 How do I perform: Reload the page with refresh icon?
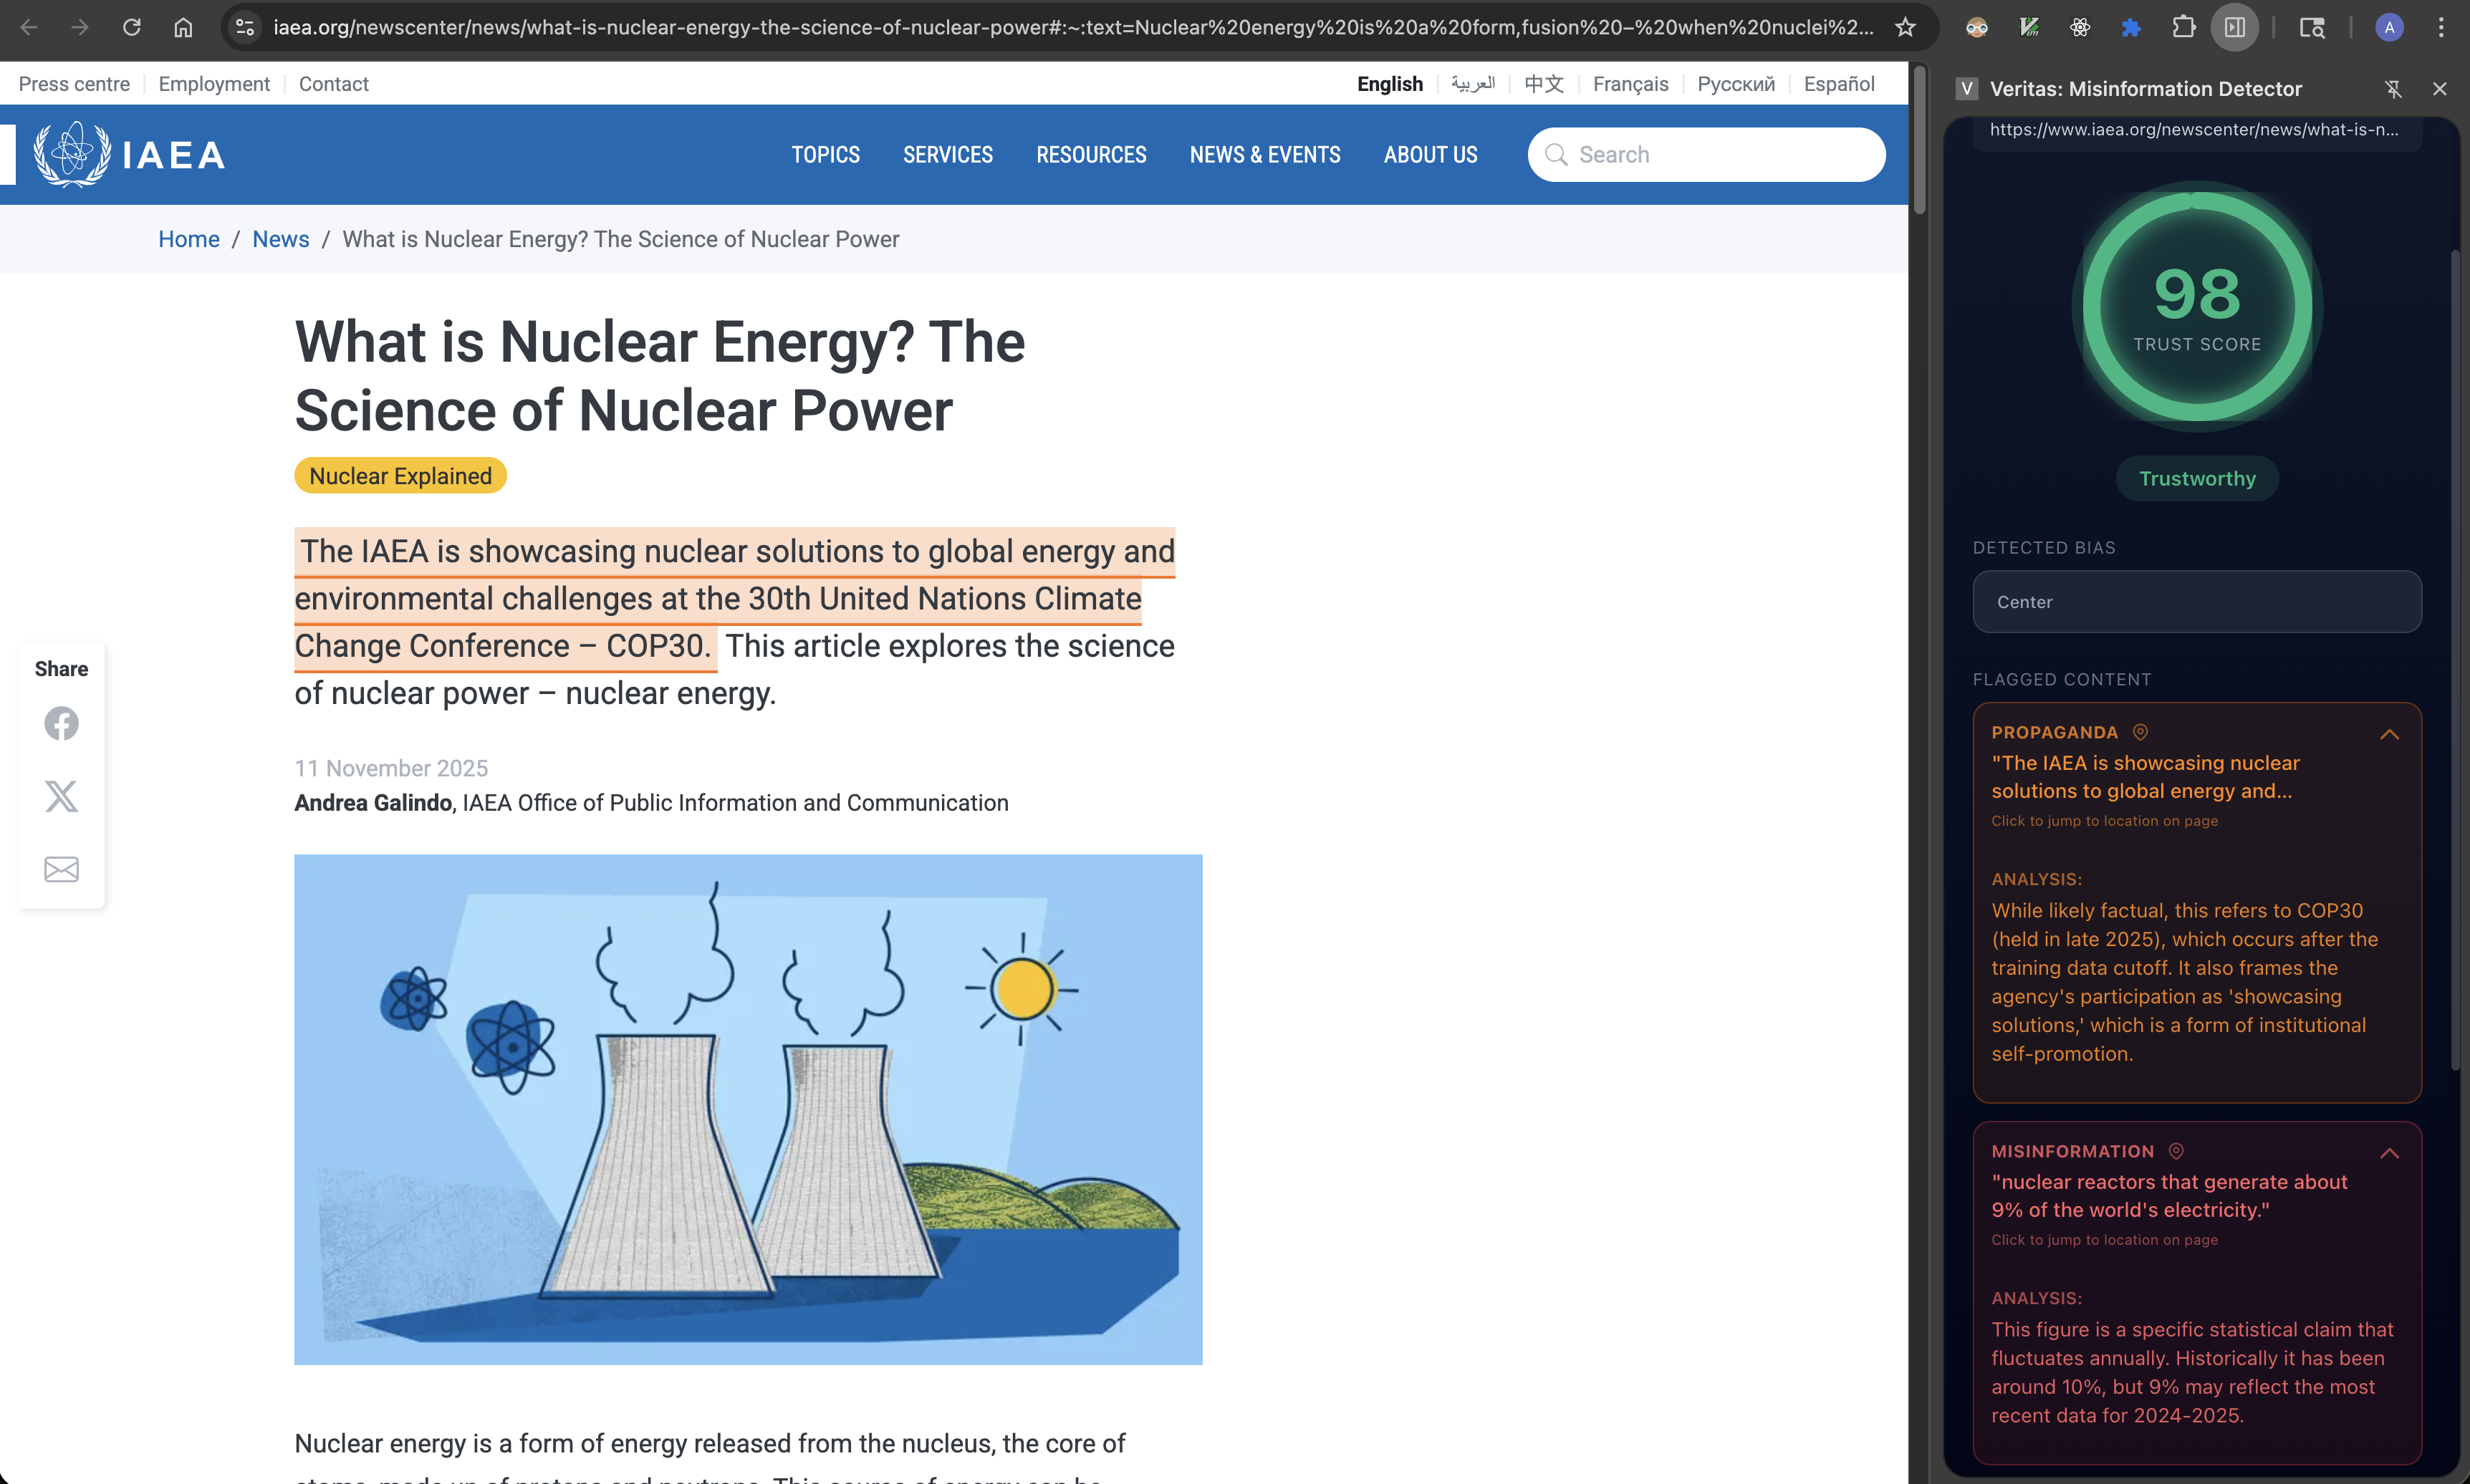click(131, 27)
